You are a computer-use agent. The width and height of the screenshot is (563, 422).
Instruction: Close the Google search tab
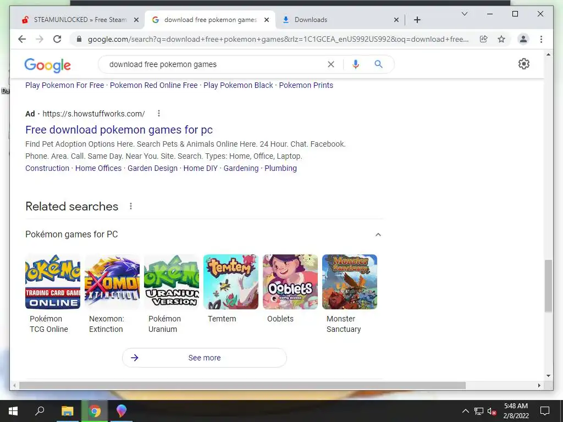click(267, 20)
